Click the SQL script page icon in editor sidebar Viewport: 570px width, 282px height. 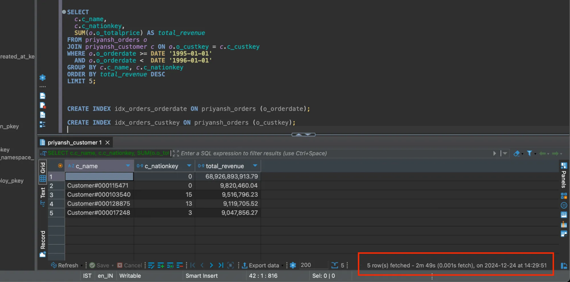(x=42, y=96)
